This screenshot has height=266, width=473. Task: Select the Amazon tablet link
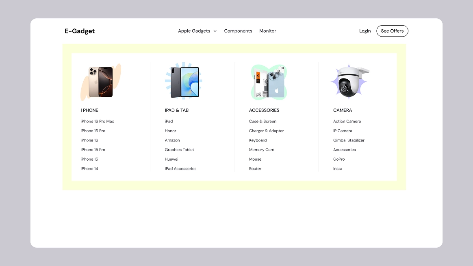pyautogui.click(x=172, y=140)
